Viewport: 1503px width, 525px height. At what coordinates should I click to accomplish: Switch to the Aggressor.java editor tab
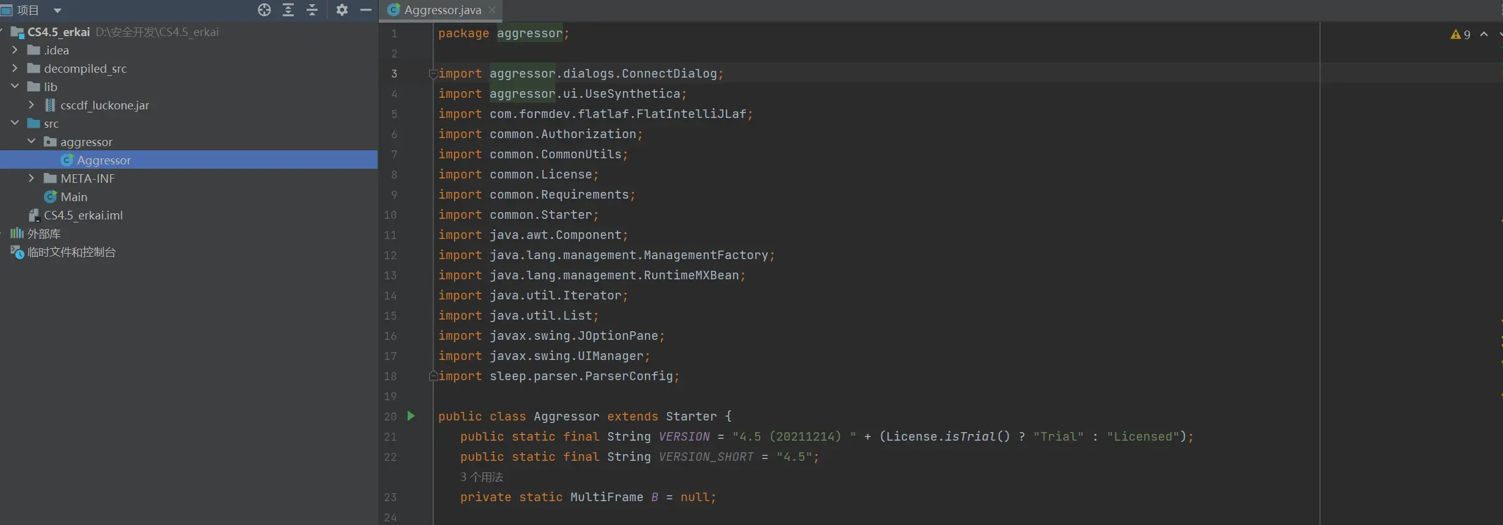coord(442,10)
